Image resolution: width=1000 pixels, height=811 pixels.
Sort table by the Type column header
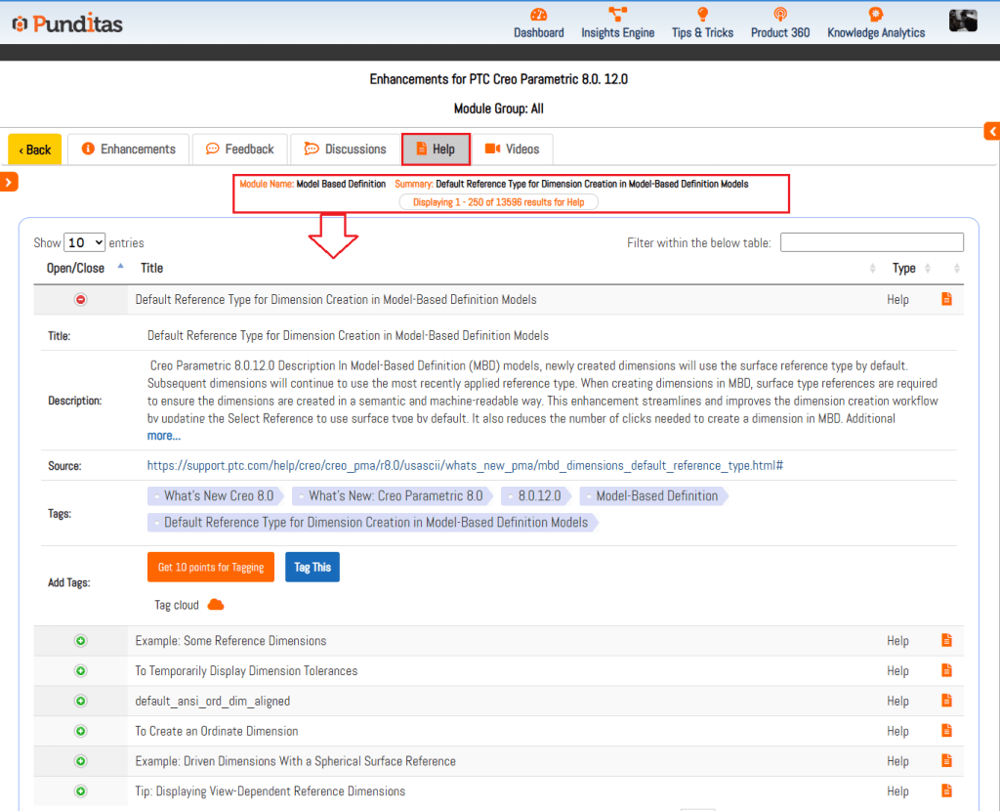904,268
